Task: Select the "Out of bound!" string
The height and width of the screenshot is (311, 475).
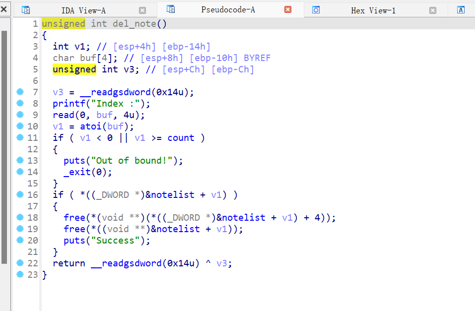Action: 132,161
